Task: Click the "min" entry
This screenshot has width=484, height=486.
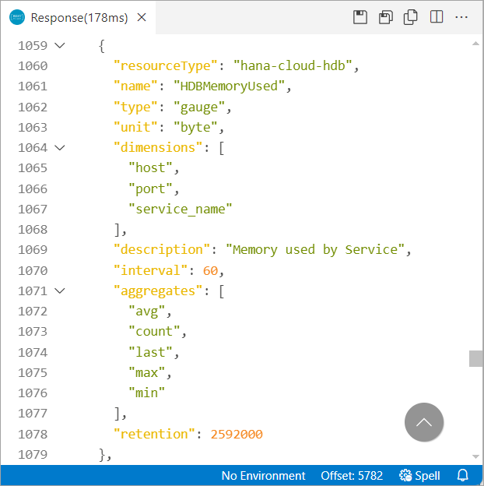Action: click(x=147, y=393)
